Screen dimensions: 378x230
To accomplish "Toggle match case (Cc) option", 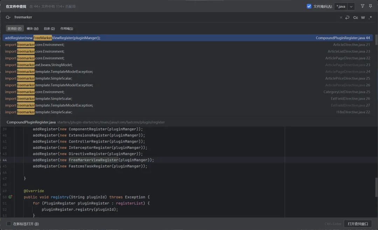I will click(356, 17).
